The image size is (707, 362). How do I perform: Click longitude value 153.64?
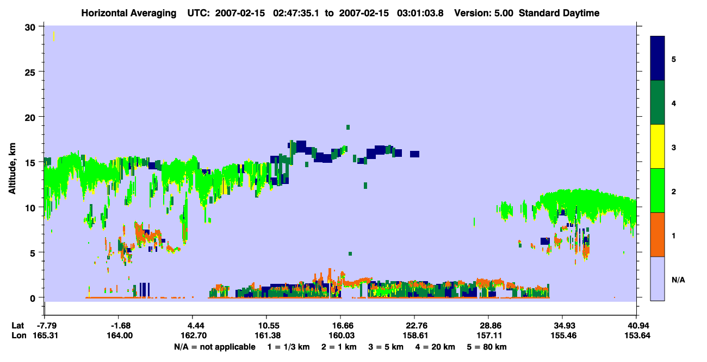pyautogui.click(x=636, y=336)
